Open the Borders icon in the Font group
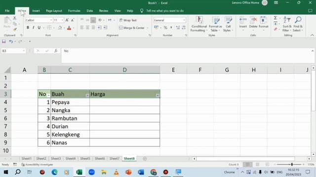The image size is (316, 177). [x=49, y=28]
